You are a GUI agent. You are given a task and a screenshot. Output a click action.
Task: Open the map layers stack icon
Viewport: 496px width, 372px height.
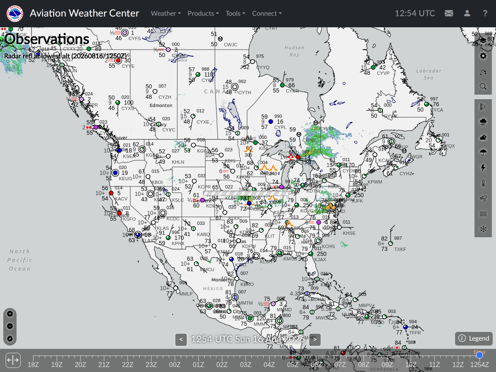click(483, 40)
